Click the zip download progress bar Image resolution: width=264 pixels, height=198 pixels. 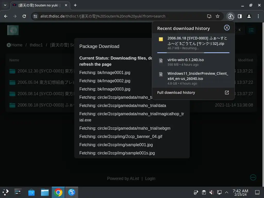[193, 53]
